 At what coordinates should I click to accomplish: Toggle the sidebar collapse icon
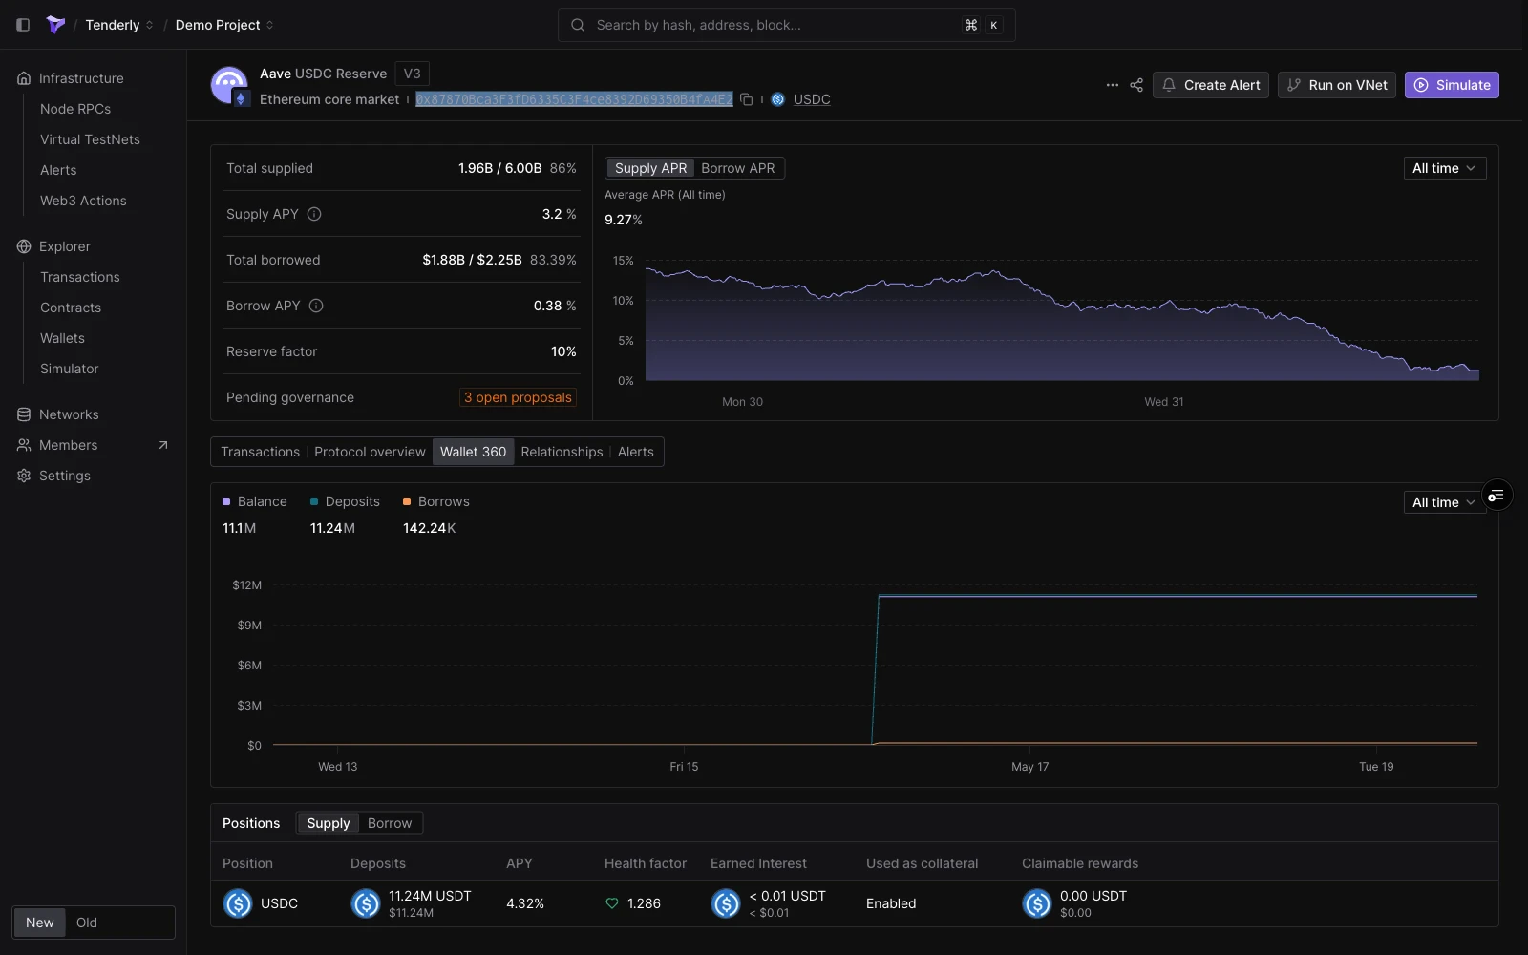click(x=23, y=25)
